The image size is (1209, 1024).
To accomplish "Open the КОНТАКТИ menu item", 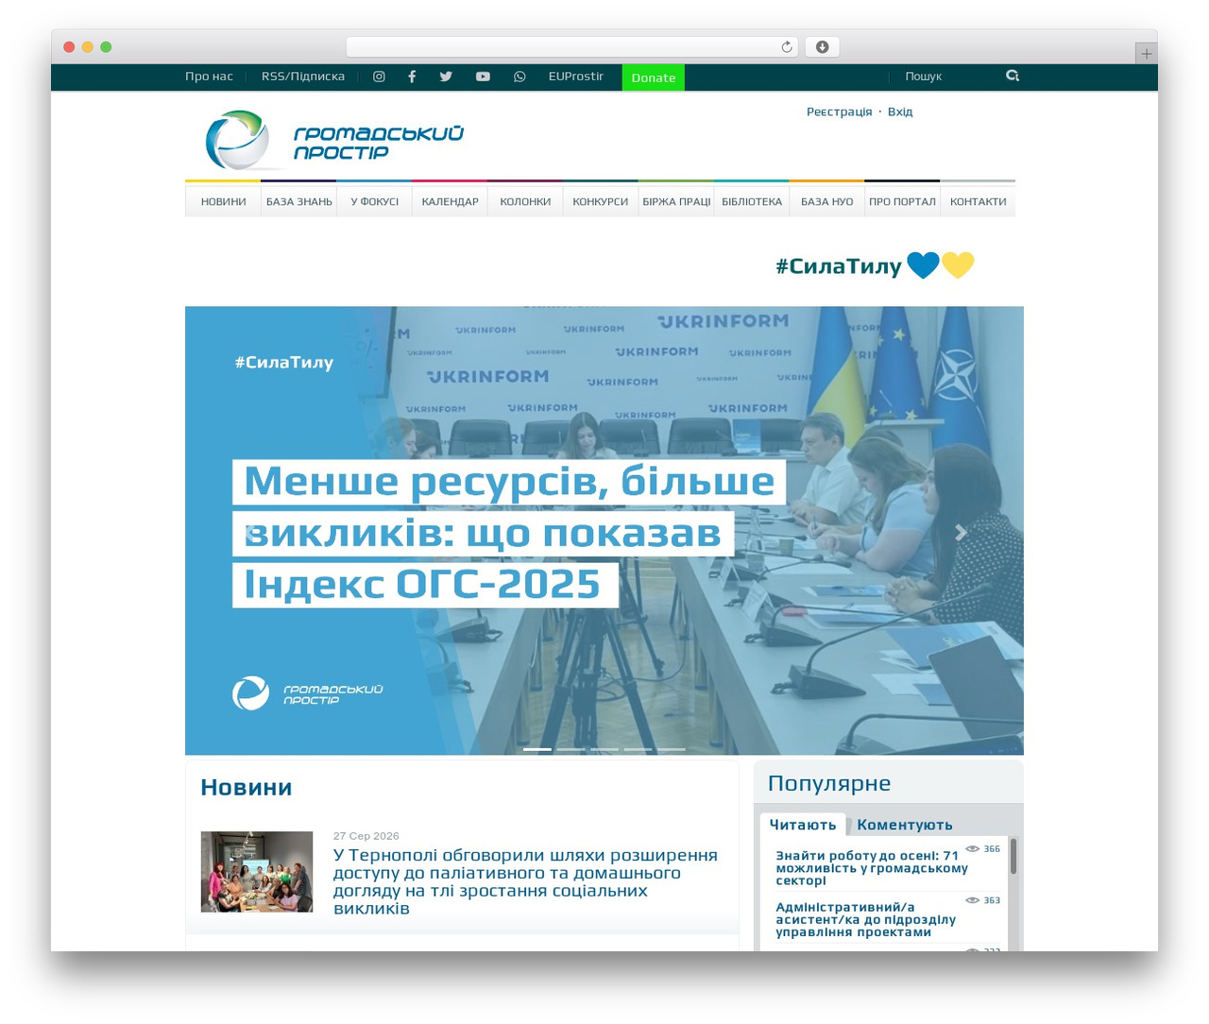I will (x=979, y=201).
